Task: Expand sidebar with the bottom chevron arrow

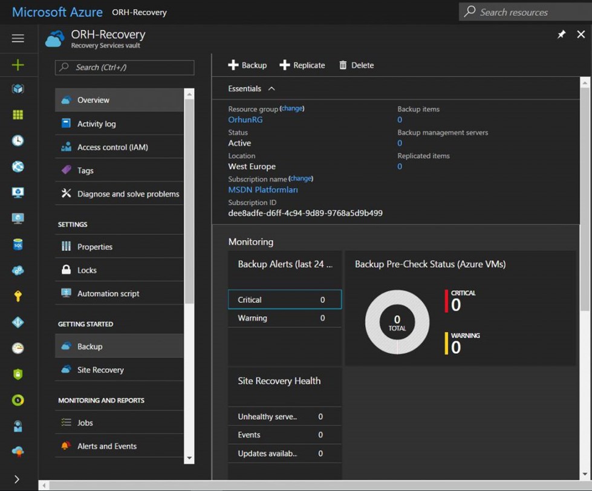Action: pyautogui.click(x=17, y=479)
